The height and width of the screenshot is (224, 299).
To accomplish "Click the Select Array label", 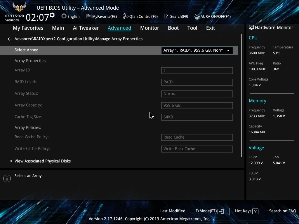I will pos(26,50).
